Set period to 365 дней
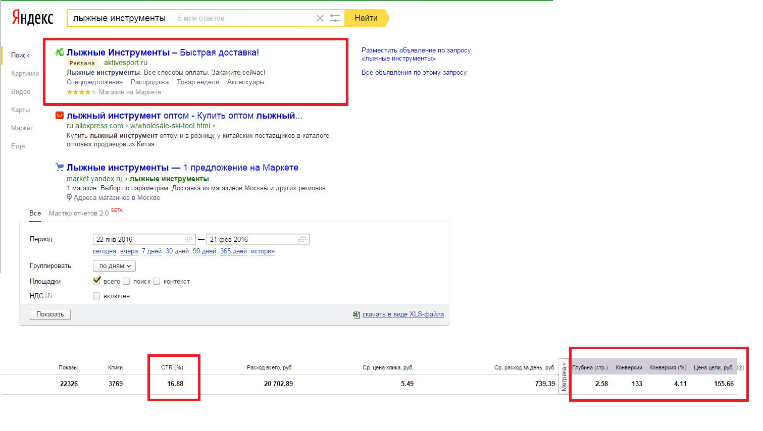Screen dimensions: 763x431 pos(233,251)
